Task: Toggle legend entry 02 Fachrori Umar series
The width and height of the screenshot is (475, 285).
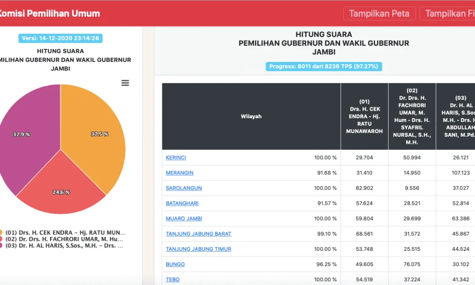Action: tap(64, 239)
